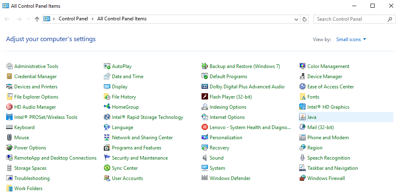Viewport: 399px width, 193px height.
Task: Open Region settings
Action: pos(315,148)
